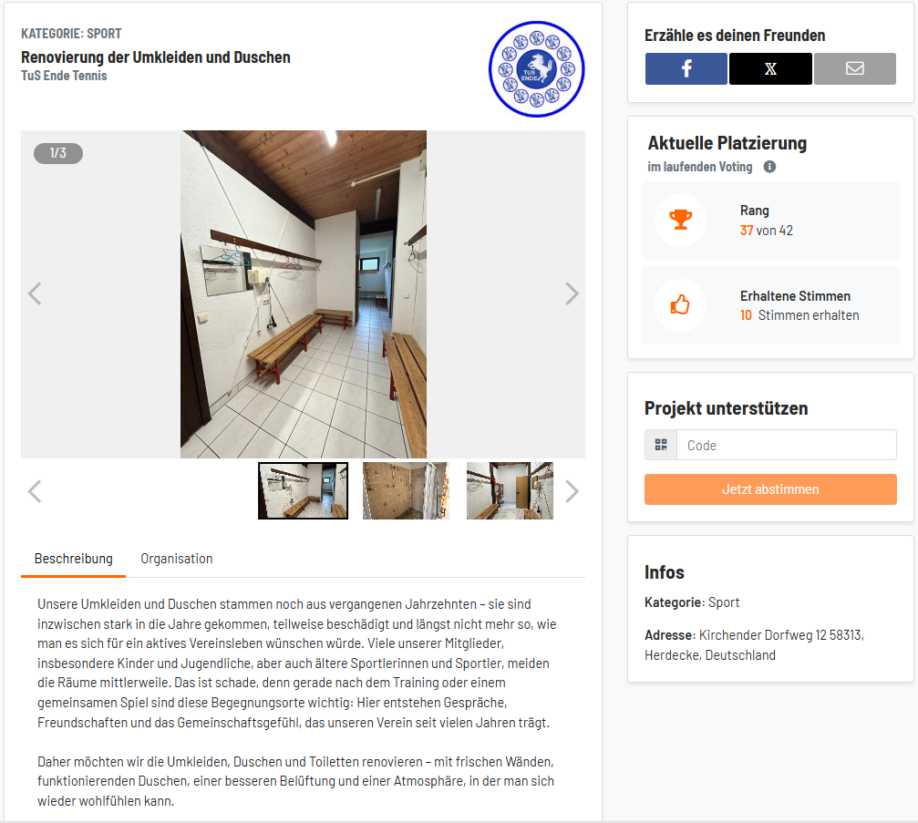Show next image in main gallery

572,293
